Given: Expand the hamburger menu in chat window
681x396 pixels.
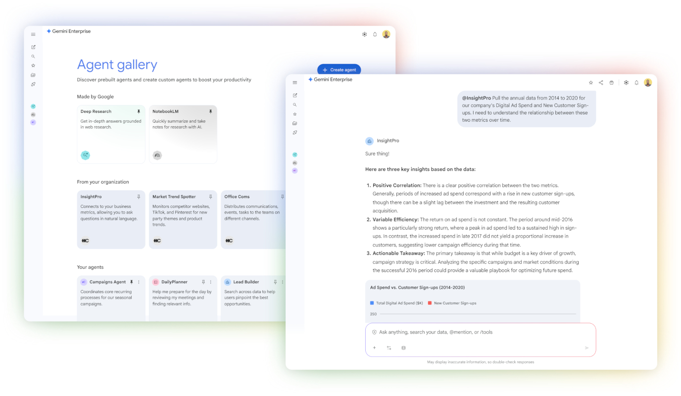Looking at the screenshot, I should (x=295, y=83).
